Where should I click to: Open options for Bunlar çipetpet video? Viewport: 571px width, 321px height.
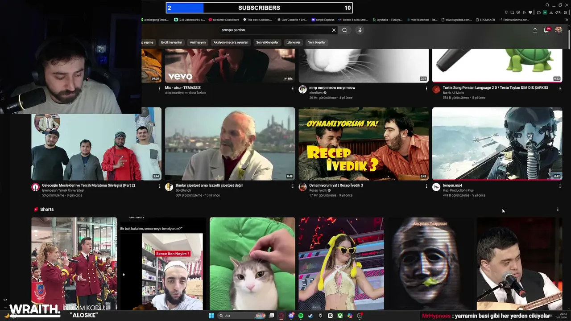[x=293, y=186]
